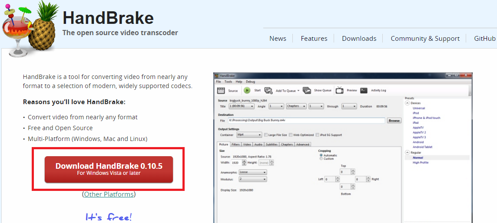
Task: Go to the Downloads page
Action: [359, 39]
